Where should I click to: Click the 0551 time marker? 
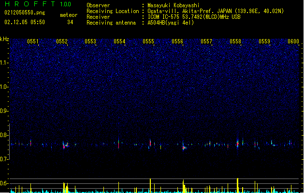click(x=33, y=41)
